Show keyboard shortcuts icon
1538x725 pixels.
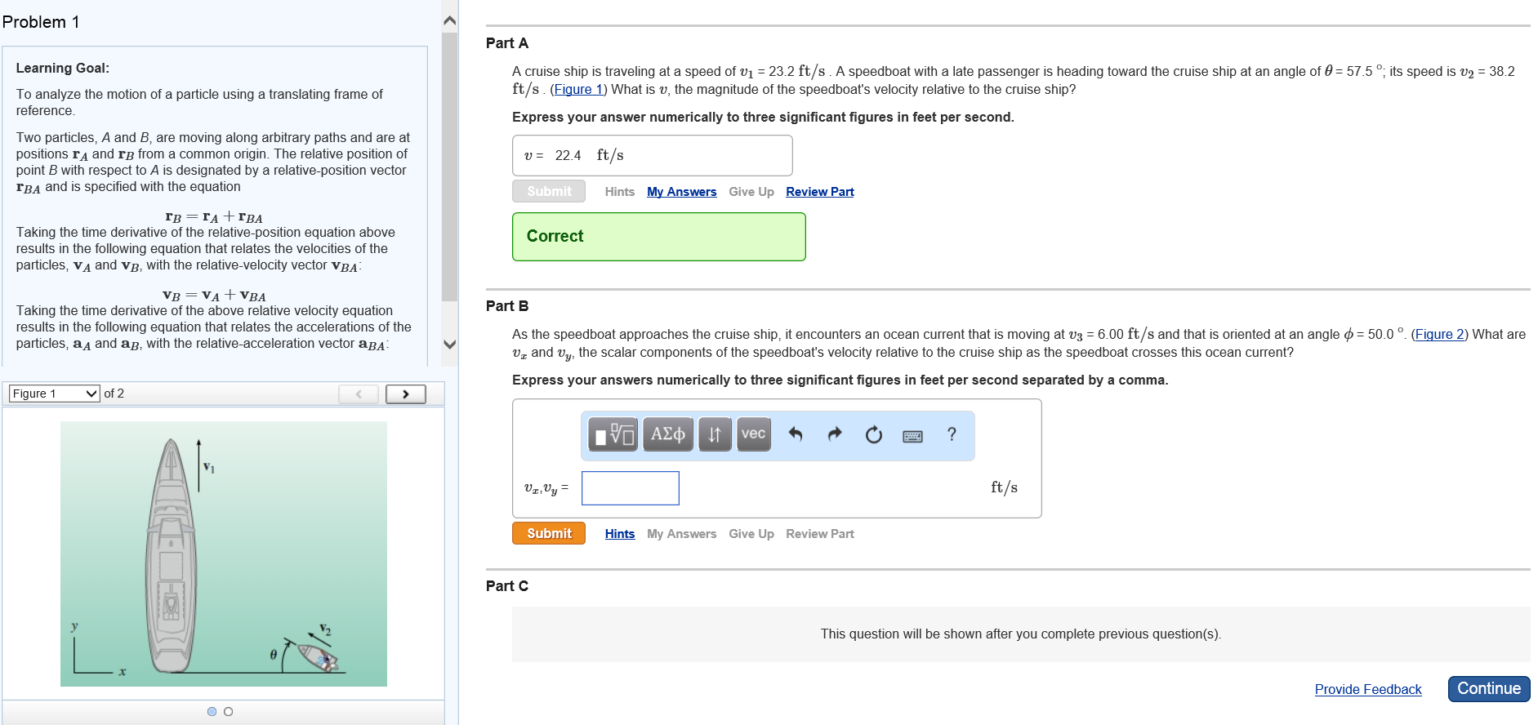click(x=912, y=435)
